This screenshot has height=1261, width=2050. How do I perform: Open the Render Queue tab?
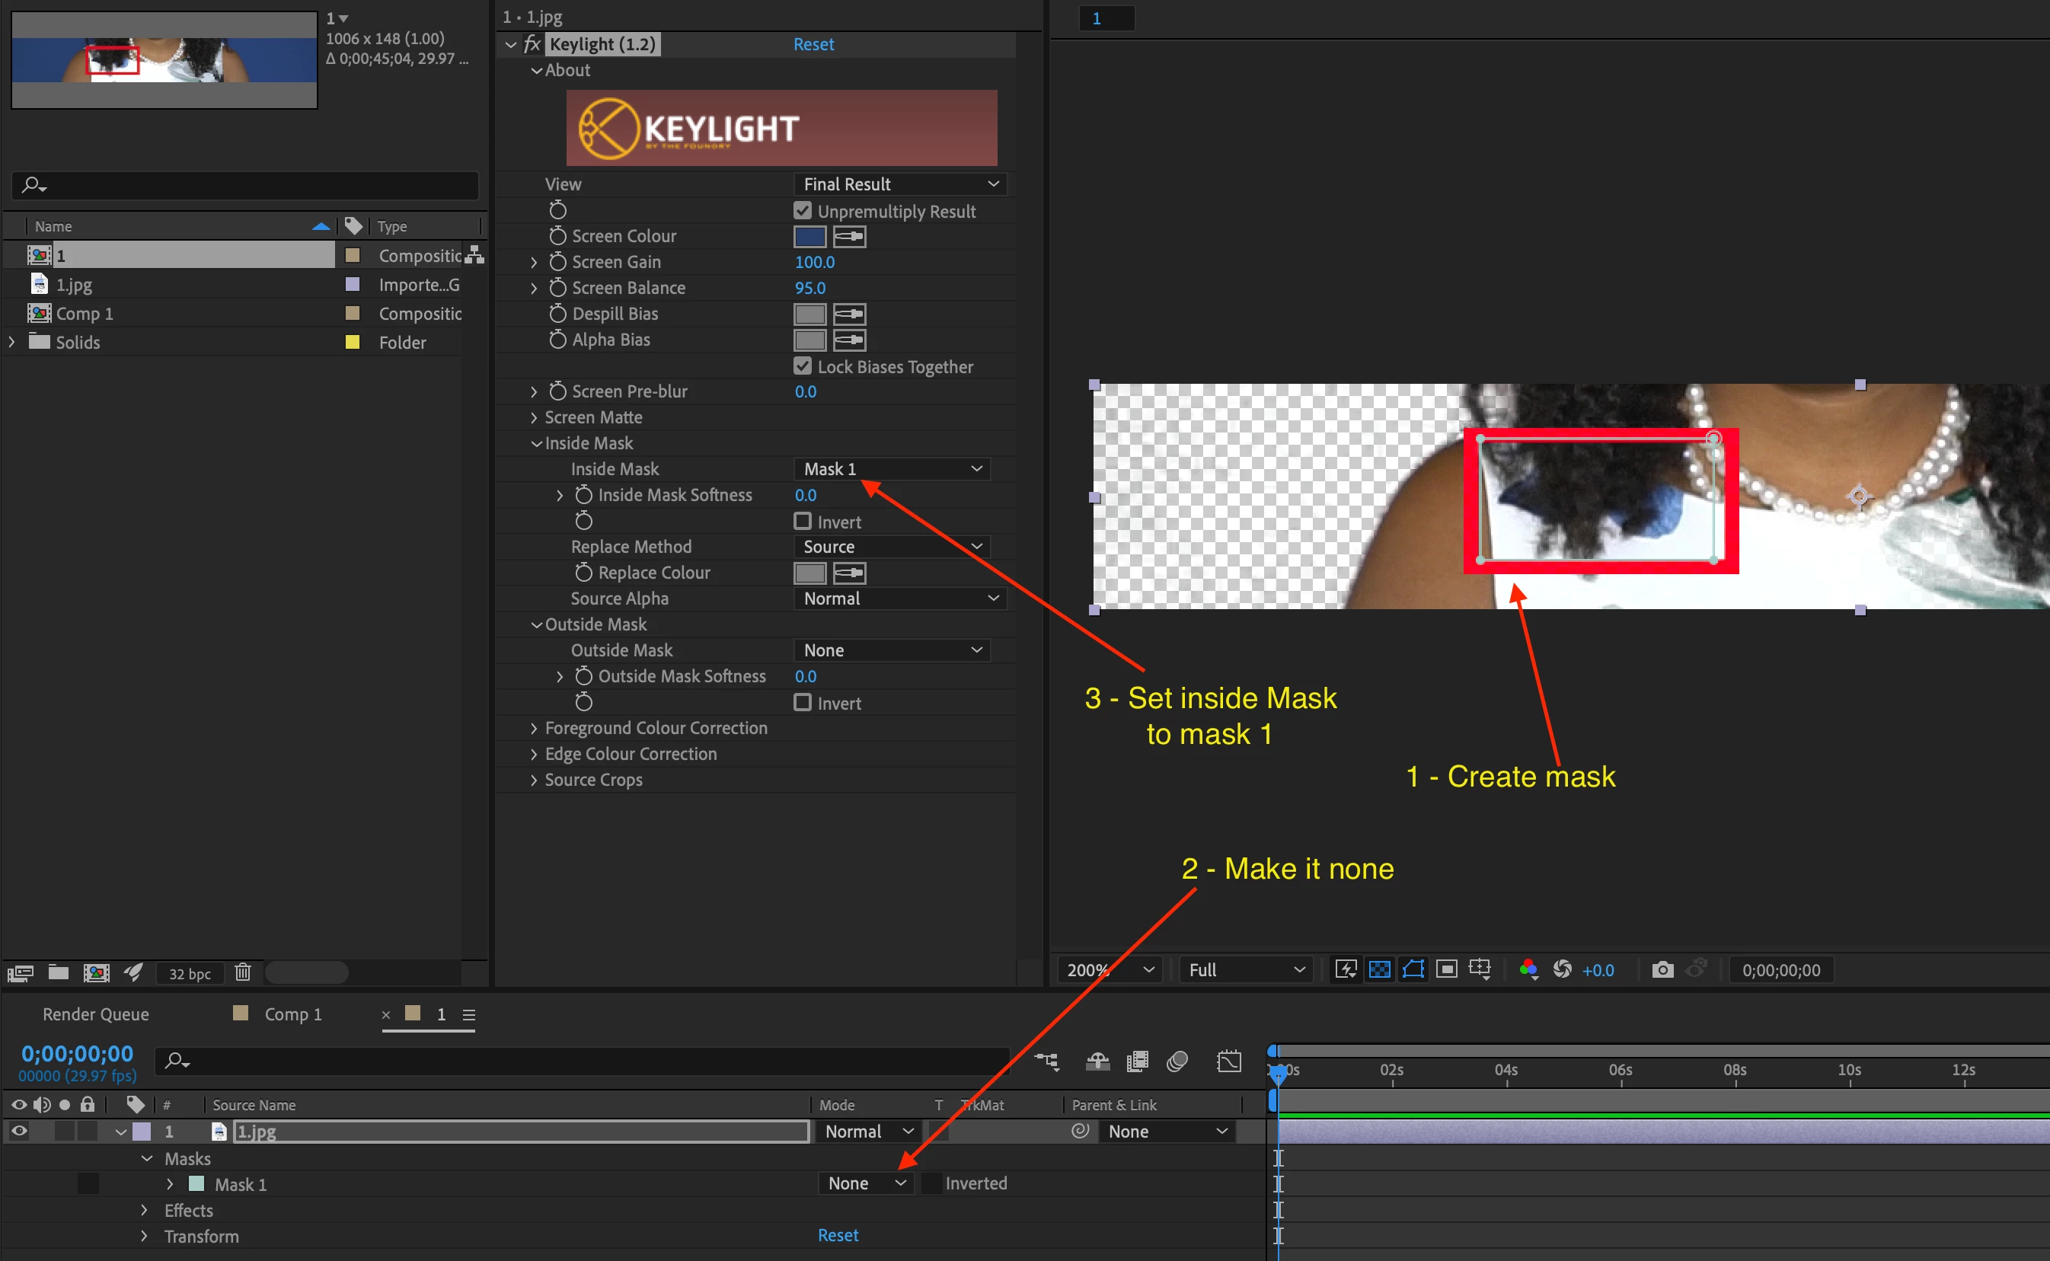coord(96,1014)
